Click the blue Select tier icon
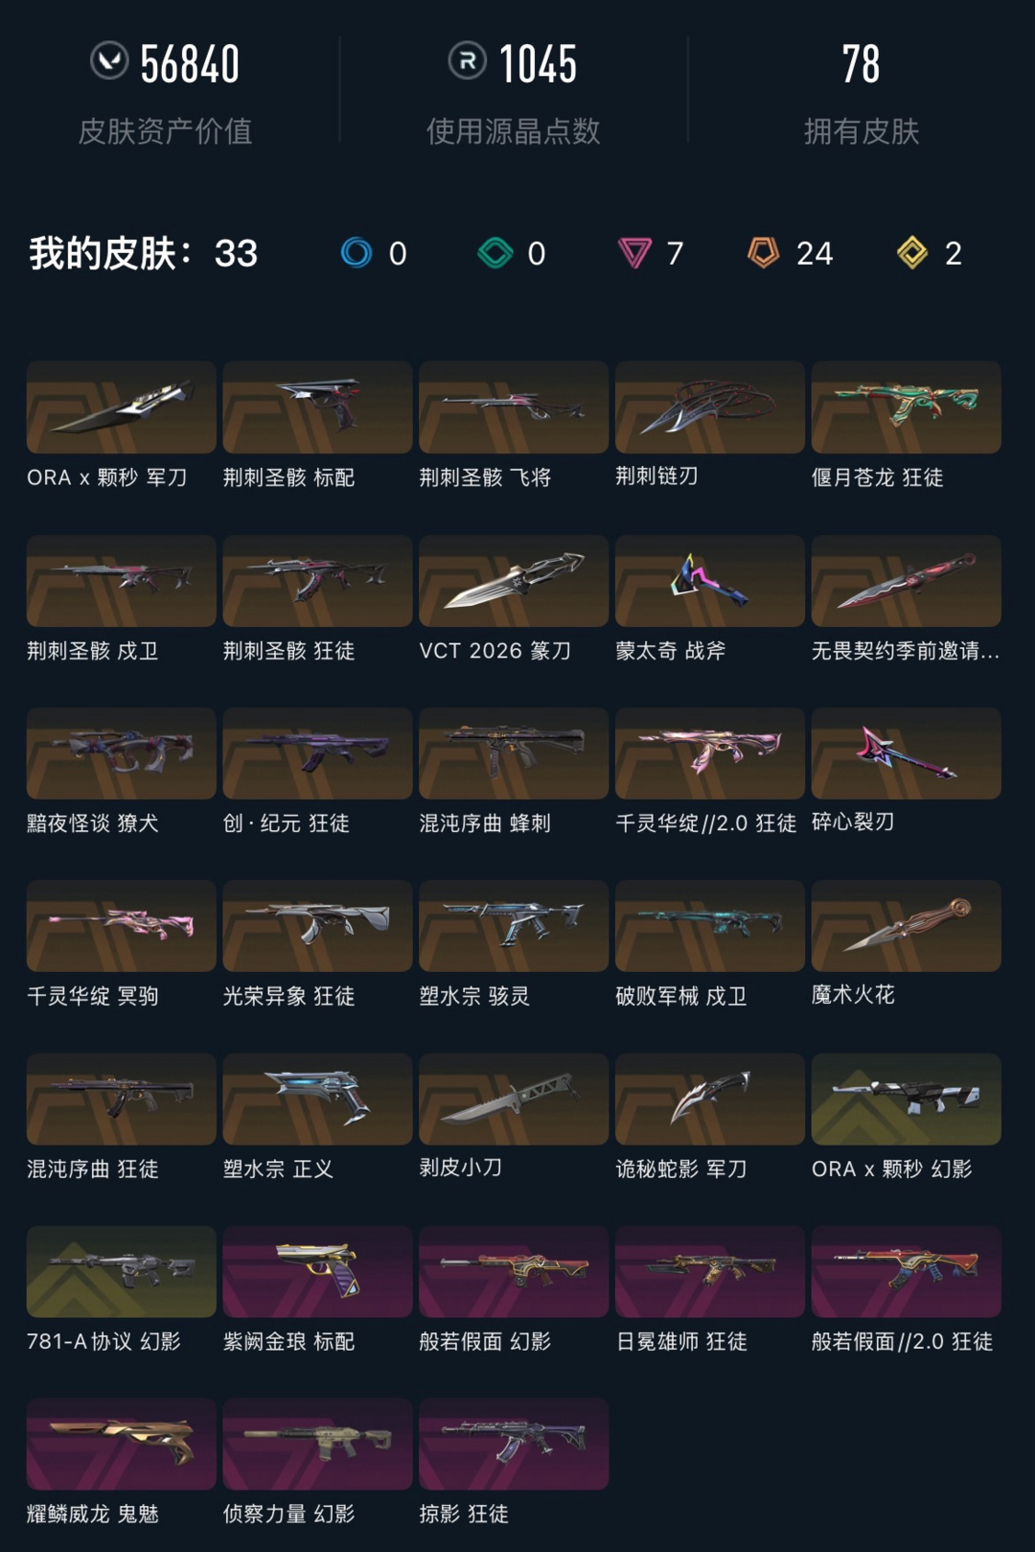The height and width of the screenshot is (1552, 1035). (356, 253)
